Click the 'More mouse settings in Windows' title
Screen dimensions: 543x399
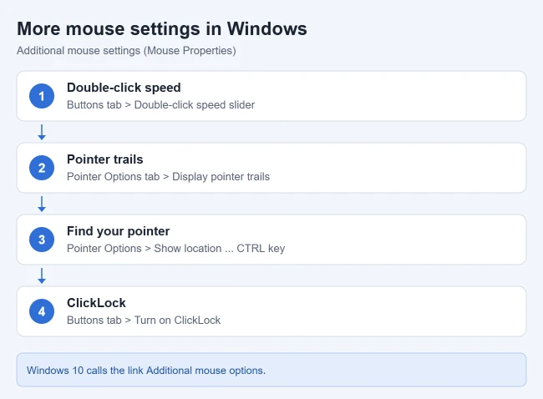click(x=162, y=28)
